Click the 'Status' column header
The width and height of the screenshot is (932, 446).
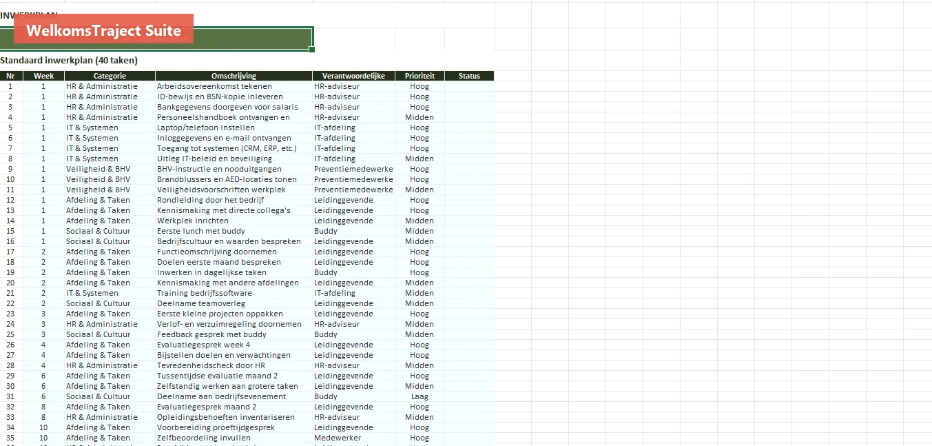[x=470, y=76]
